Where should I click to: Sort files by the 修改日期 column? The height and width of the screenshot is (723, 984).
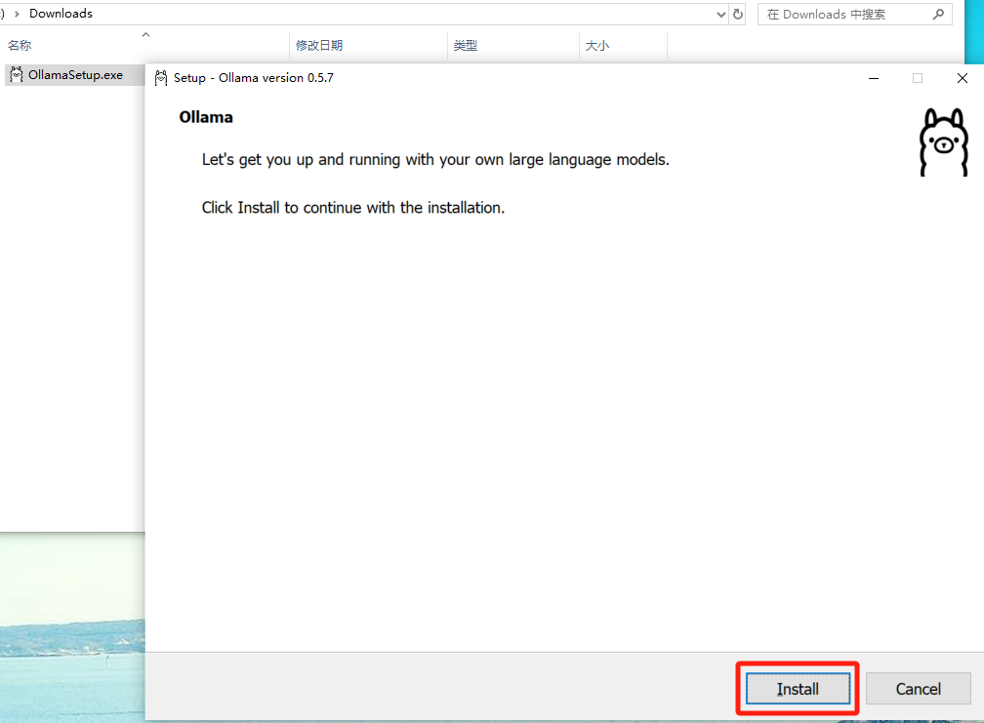coord(319,45)
